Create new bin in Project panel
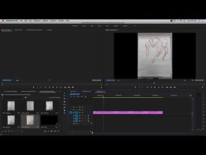This screenshot has height=155, width=206. click(51, 131)
